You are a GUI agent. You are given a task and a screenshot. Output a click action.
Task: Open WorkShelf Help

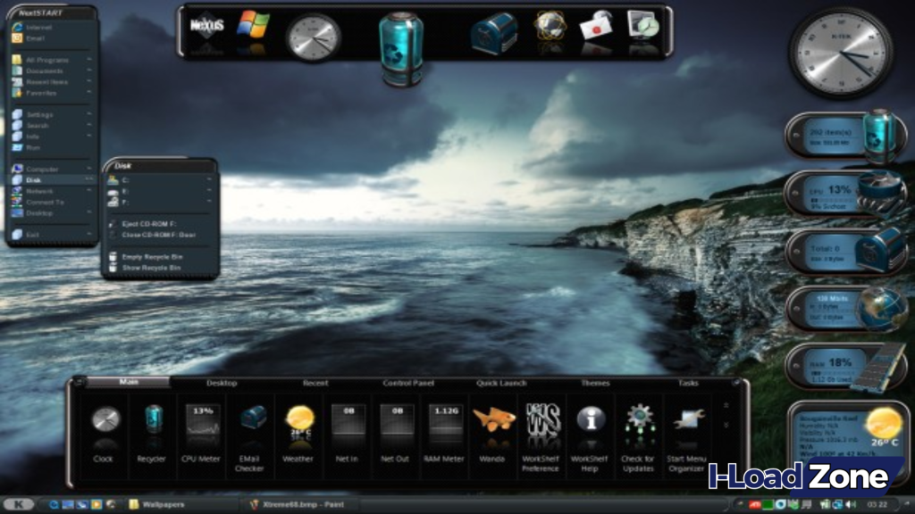point(591,419)
